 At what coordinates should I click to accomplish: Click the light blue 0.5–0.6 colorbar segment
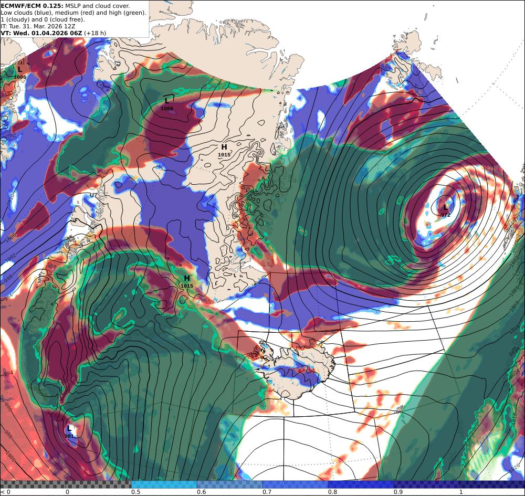tap(164, 484)
